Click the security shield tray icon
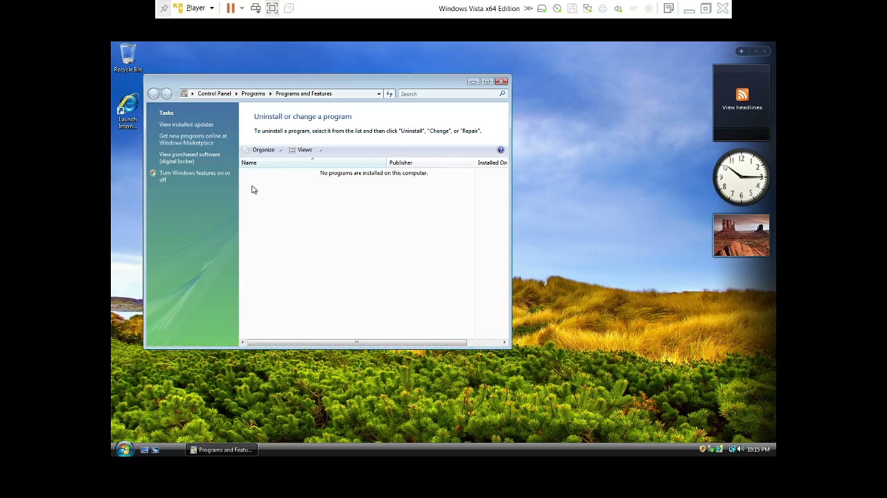 point(703,450)
